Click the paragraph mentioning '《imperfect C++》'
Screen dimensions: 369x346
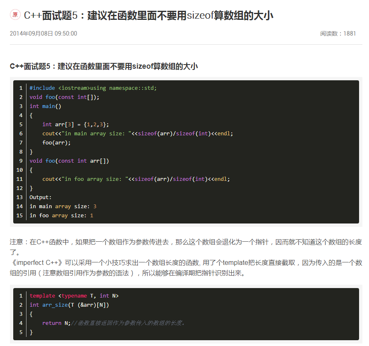tap(186, 268)
